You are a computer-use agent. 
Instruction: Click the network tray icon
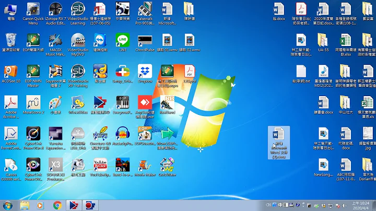331,205
